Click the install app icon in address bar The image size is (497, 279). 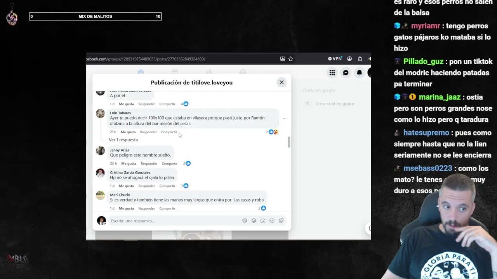[283, 59]
